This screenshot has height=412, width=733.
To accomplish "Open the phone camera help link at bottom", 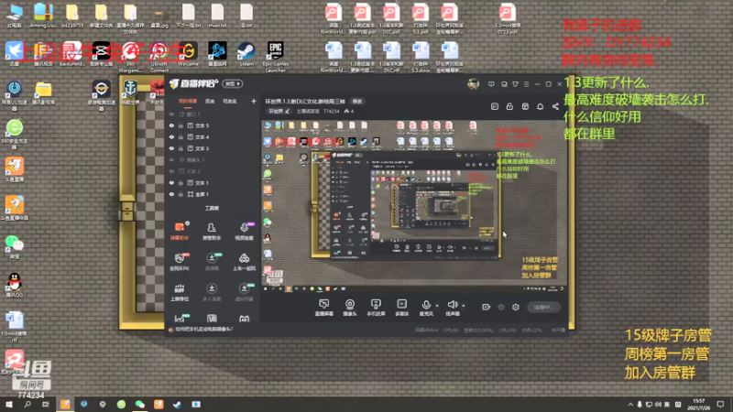I will (202, 330).
